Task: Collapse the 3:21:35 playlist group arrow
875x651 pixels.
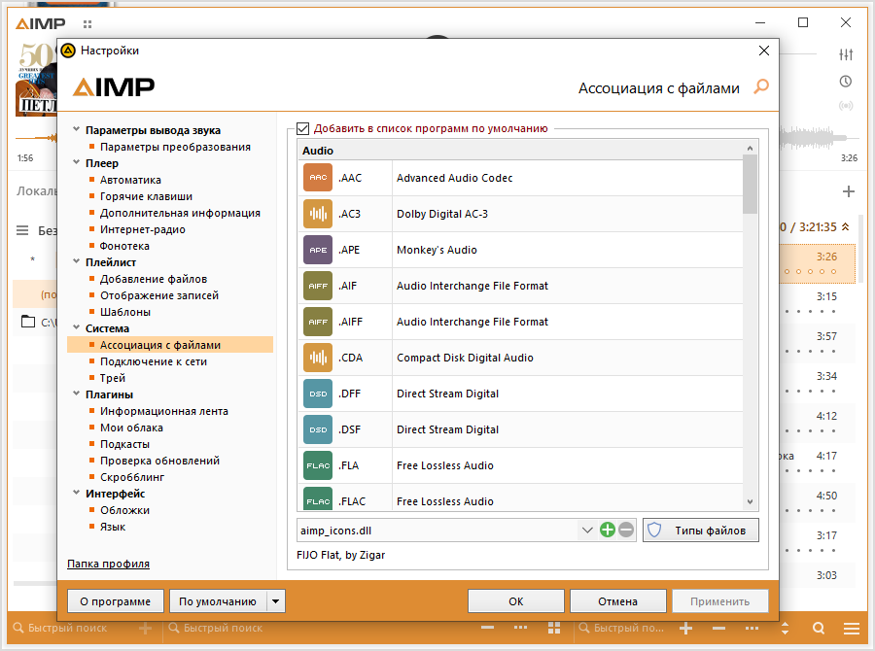Action: [x=846, y=226]
